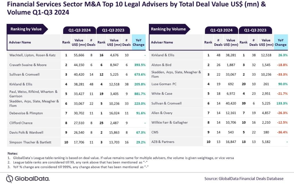Select Luse Gorman PC adviser name
Image resolution: width=294 pixels, height=184 pixels.
coord(164,84)
